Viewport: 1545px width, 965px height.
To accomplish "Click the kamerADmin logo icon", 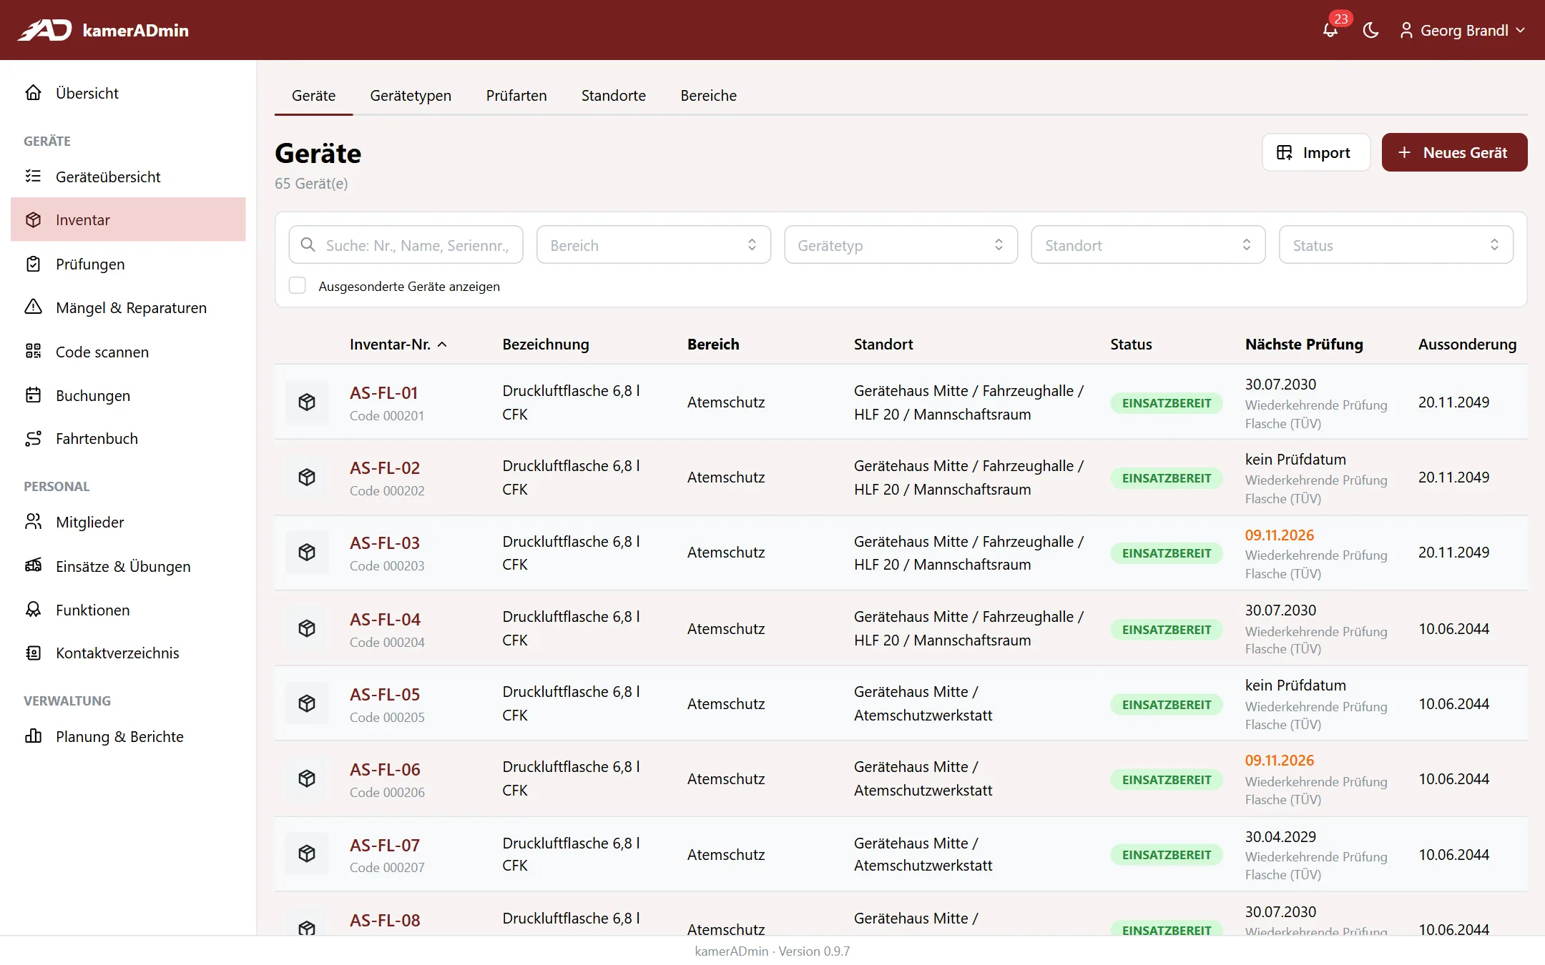I will [44, 30].
